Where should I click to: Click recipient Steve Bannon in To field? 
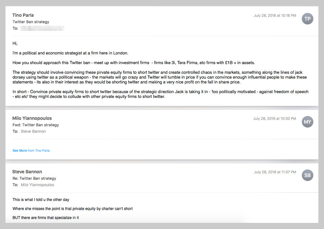pos(33,131)
